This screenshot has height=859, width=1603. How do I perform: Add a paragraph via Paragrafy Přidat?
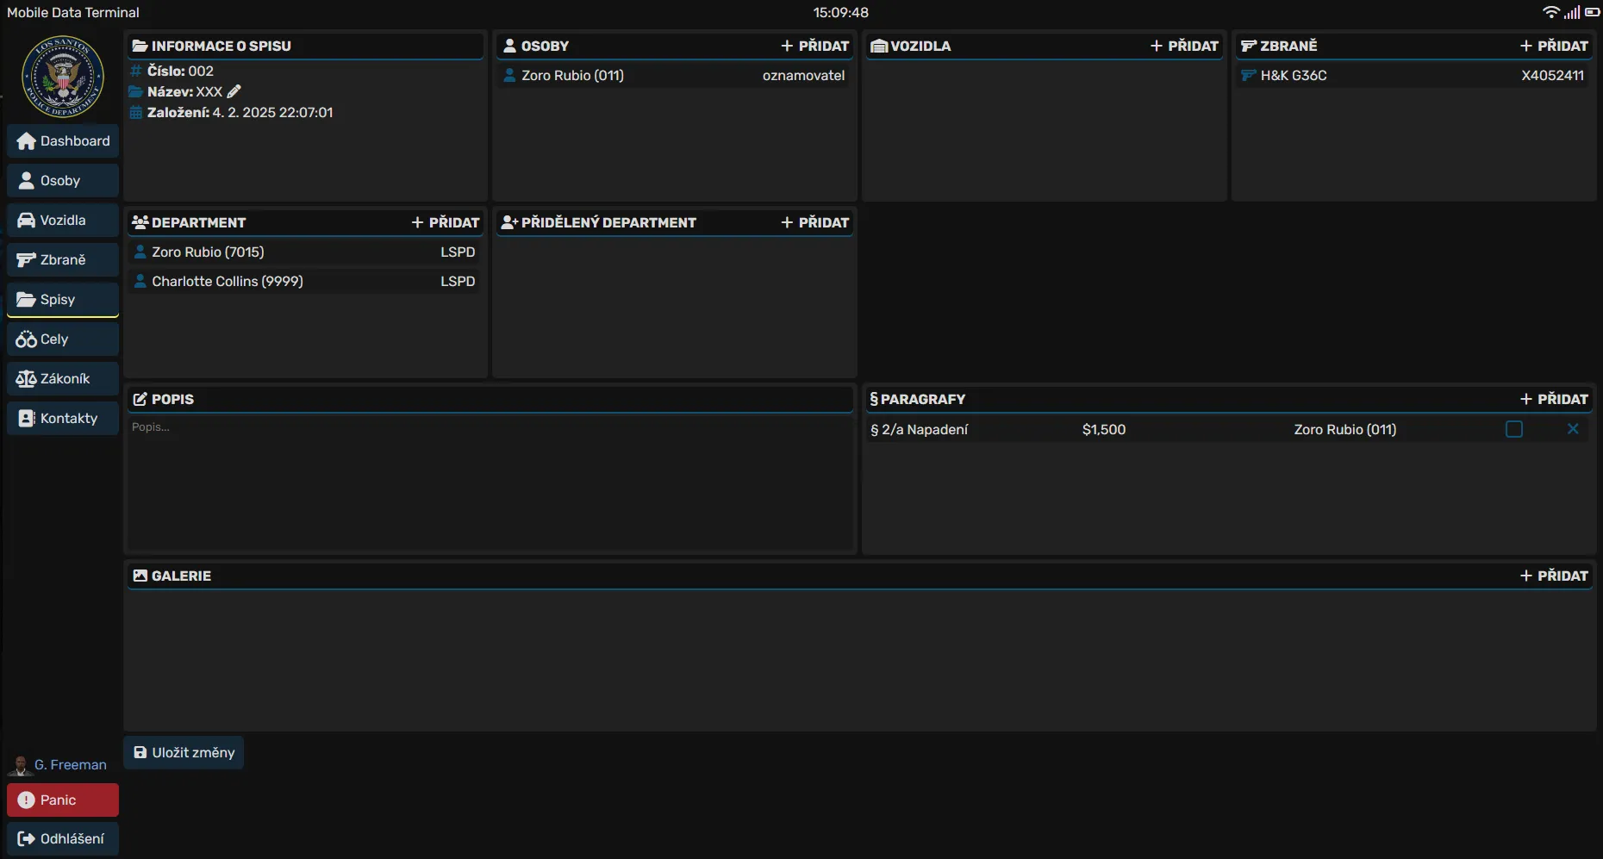(x=1554, y=399)
